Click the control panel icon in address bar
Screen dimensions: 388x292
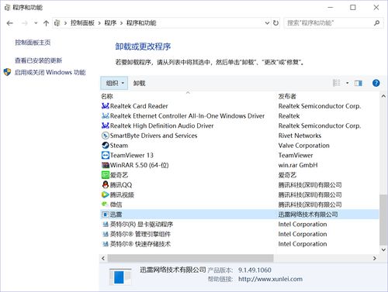pos(57,23)
